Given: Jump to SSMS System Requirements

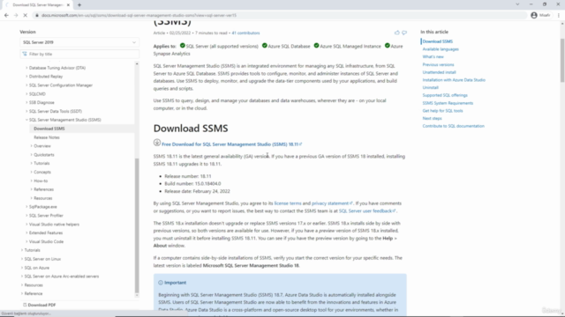Looking at the screenshot, I should click(448, 103).
